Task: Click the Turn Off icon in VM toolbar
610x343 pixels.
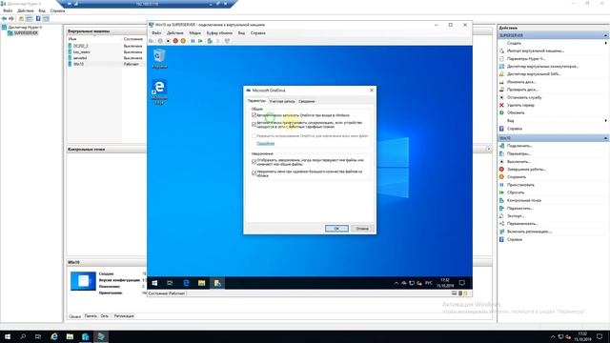Action: (168, 41)
